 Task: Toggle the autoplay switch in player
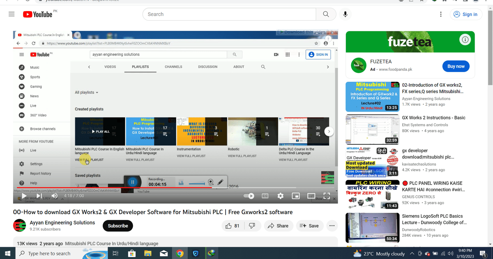249,196
